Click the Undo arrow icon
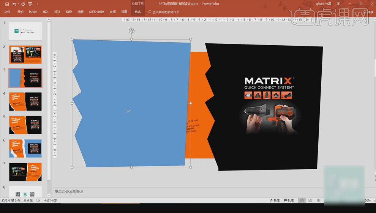The image size is (376, 213). pyautogui.click(x=14, y=4)
